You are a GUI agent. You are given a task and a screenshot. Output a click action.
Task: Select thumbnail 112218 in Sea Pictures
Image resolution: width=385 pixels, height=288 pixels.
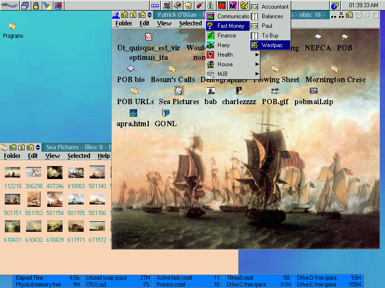pyautogui.click(x=13, y=172)
